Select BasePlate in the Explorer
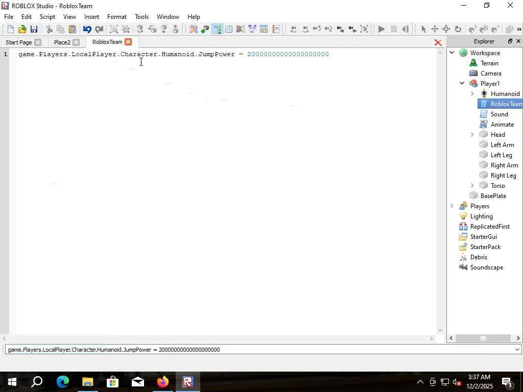523x392 pixels. click(x=493, y=195)
